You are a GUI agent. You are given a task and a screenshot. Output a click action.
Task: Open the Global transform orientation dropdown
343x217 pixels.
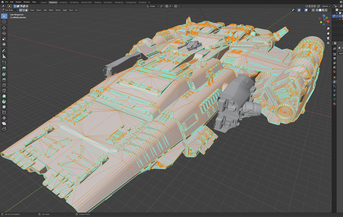(152, 6)
